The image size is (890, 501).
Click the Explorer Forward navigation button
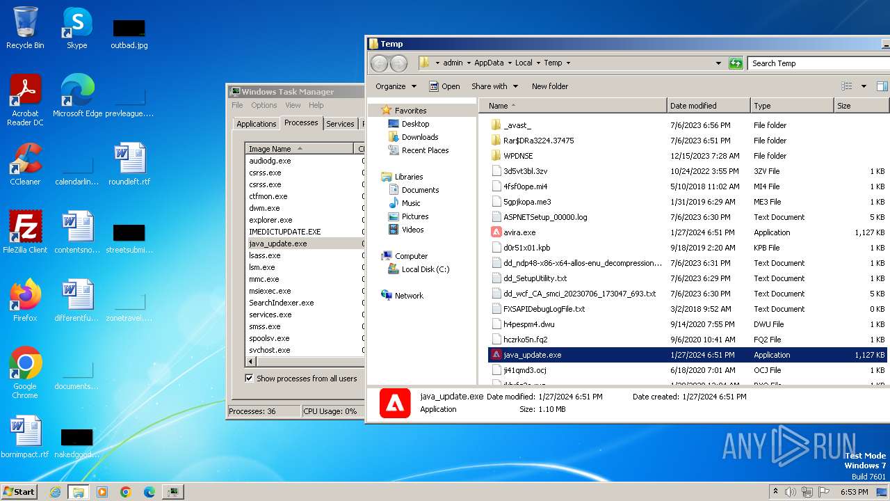pyautogui.click(x=398, y=63)
